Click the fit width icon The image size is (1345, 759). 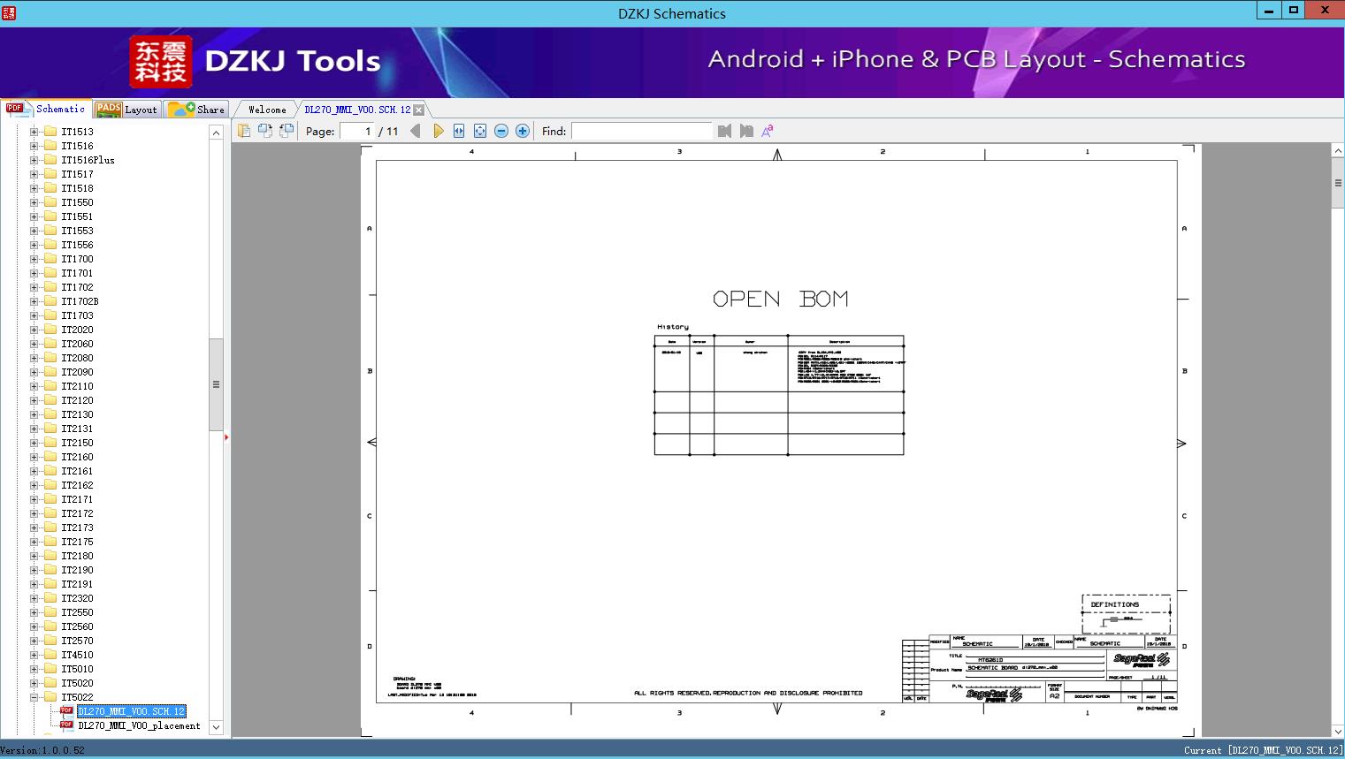(x=459, y=131)
